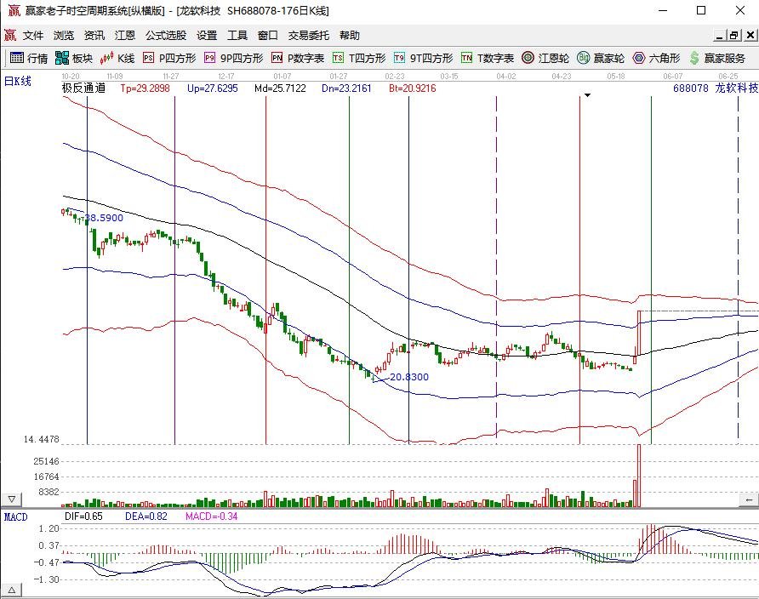Select the Up=27.6295 channel value
The width and height of the screenshot is (759, 599).
[x=213, y=88]
